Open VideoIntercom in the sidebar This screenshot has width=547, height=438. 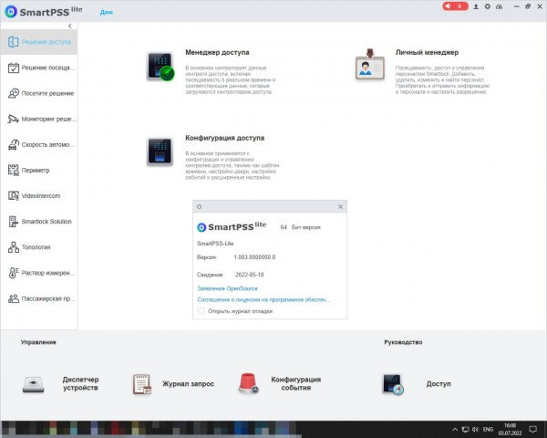(39, 195)
